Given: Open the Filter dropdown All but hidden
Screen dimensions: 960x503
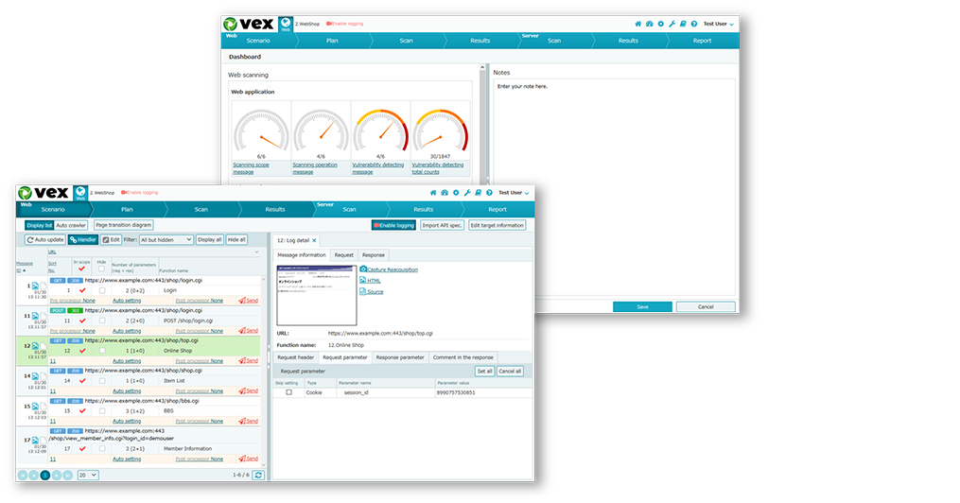Looking at the screenshot, I should point(166,240).
